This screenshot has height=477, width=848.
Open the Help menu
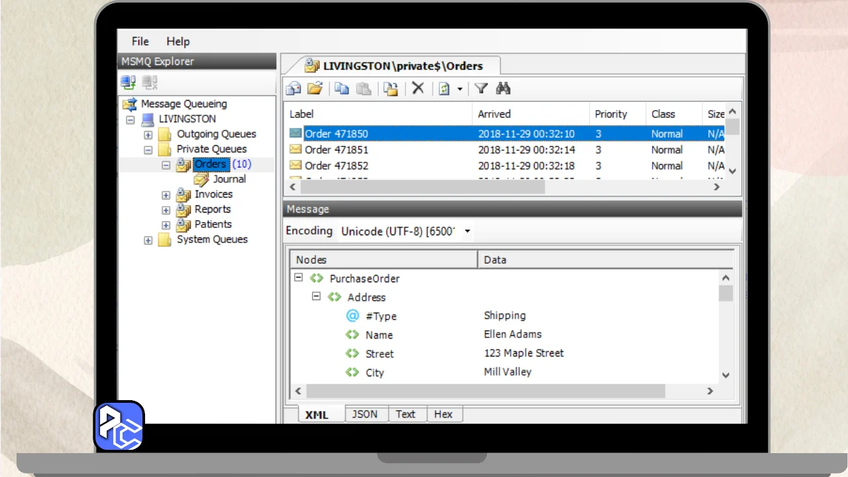pyautogui.click(x=178, y=41)
